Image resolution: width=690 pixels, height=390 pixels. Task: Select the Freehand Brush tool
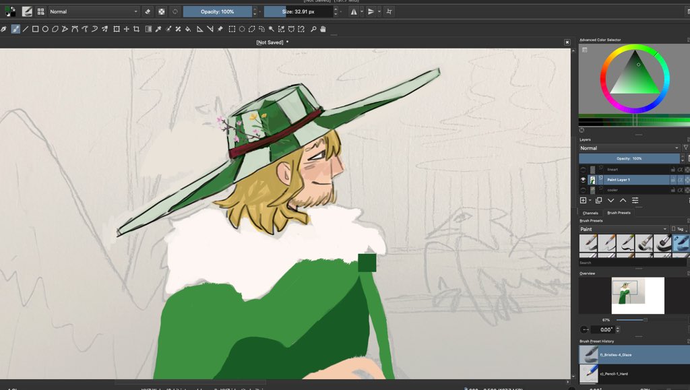(x=15, y=29)
